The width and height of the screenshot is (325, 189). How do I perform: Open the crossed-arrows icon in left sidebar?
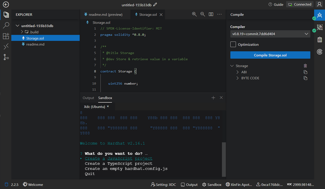(x=6, y=47)
